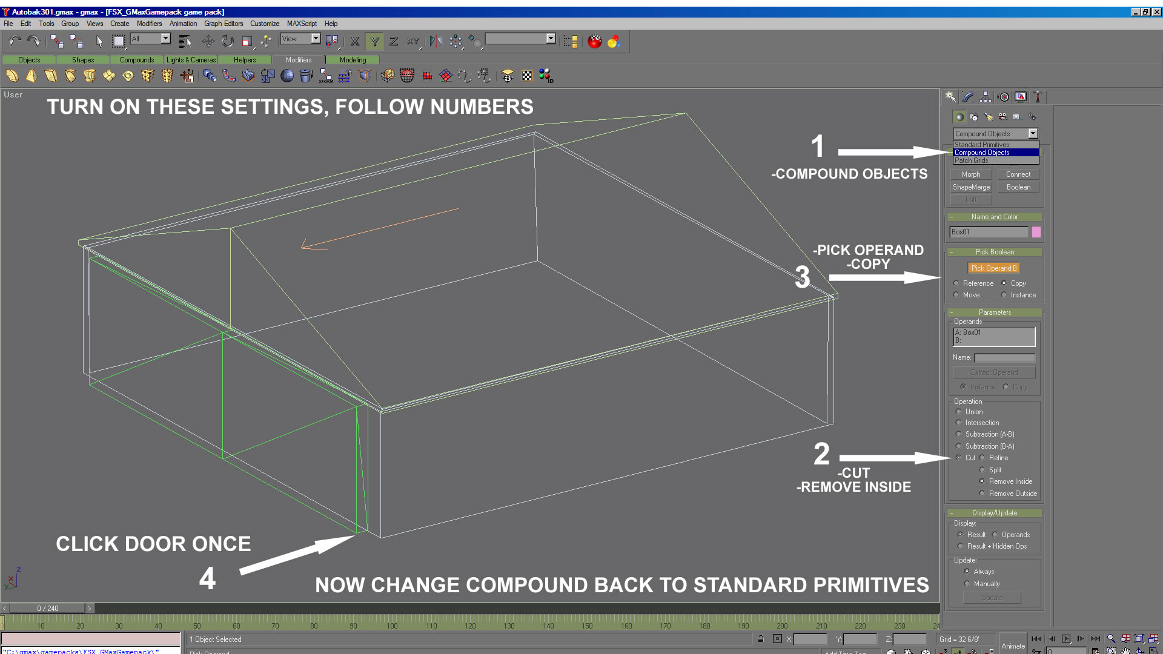Viewport: 1163px width, 654px height.
Task: Select the Lights category icon
Action: [989, 117]
